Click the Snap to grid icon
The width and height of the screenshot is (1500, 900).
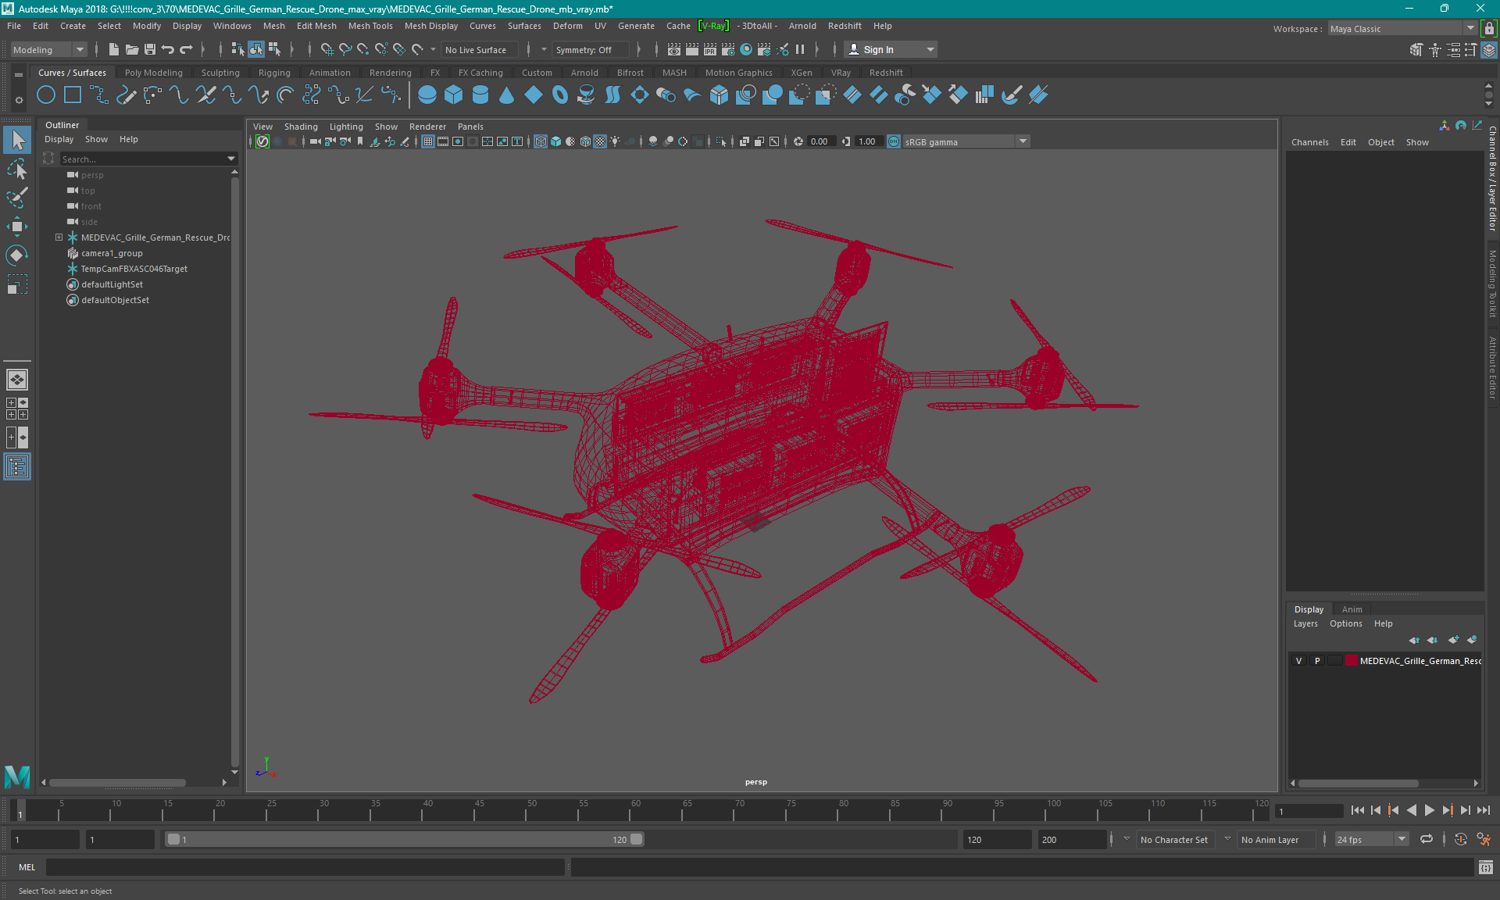[x=321, y=49]
